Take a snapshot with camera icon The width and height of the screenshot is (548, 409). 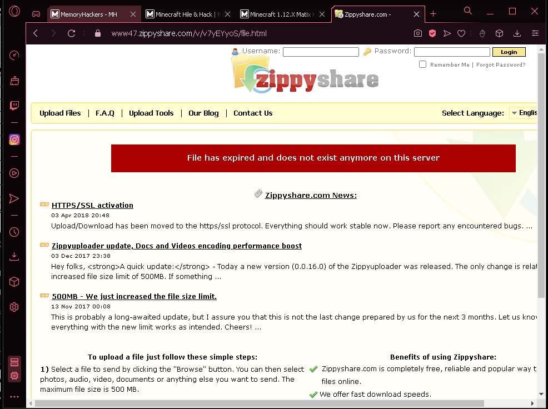click(x=417, y=33)
